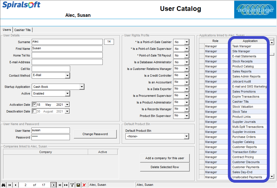Click the applications list scrollbar down arrow

[x=272, y=176]
